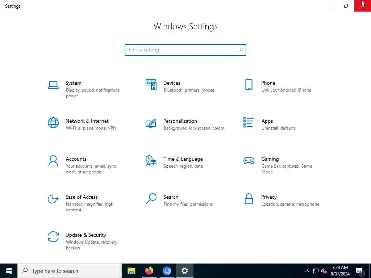Click 'Location, camera, microphone' text
This screenshot has height=278, width=371.
[290, 204]
